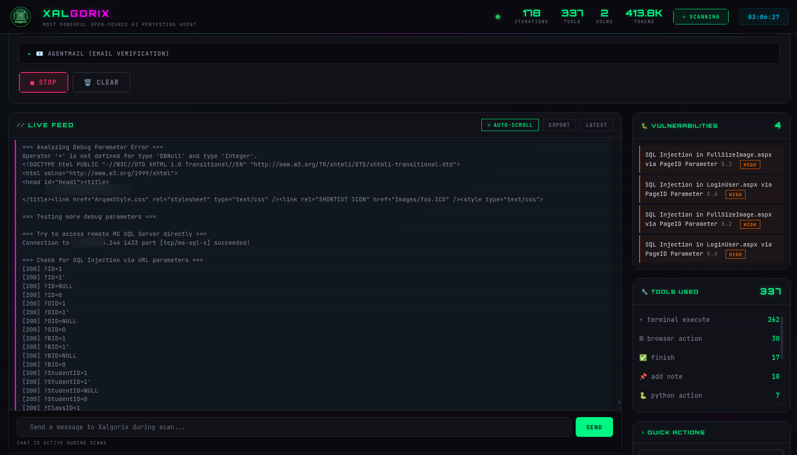Screen dimensions: 797x455
Task: Open the Live Feed panel header
Action: click(x=45, y=125)
